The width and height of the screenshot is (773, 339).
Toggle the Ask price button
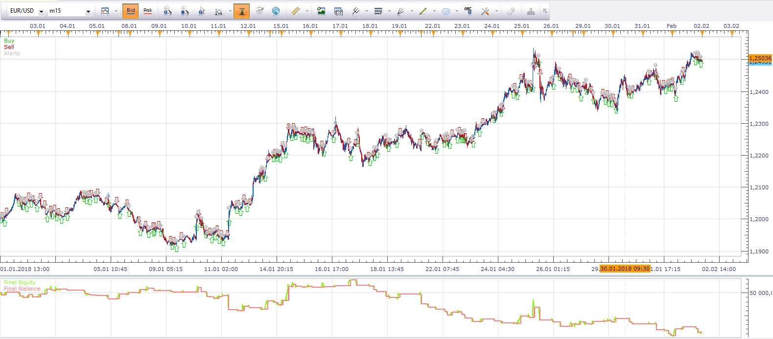click(x=148, y=11)
